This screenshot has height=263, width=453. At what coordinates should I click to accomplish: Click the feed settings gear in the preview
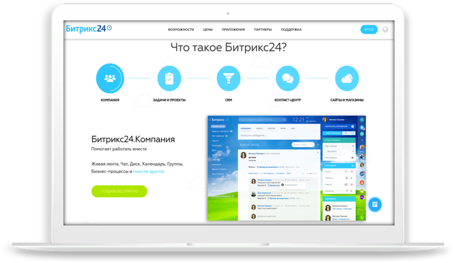[318, 144]
